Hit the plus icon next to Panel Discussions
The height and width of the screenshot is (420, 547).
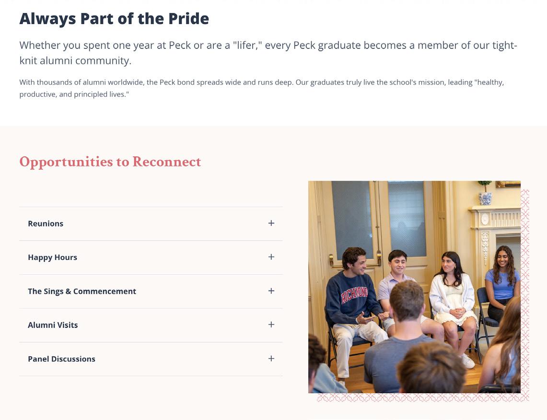pyautogui.click(x=271, y=359)
